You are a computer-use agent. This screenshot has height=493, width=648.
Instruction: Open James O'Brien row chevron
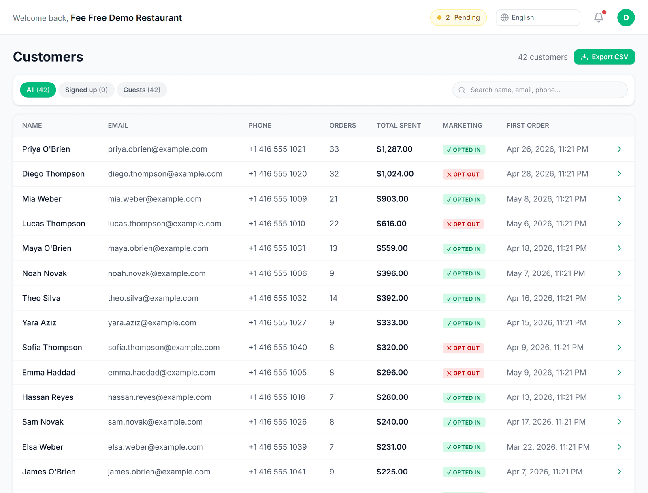[619, 472]
